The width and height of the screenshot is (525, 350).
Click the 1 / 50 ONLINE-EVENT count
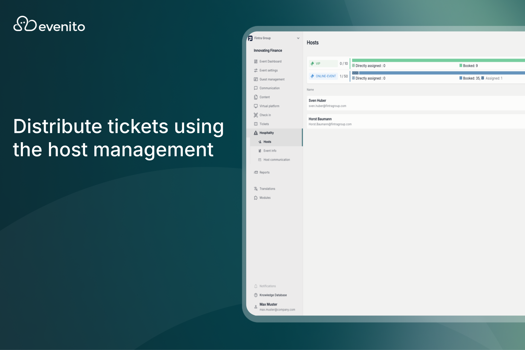point(344,76)
